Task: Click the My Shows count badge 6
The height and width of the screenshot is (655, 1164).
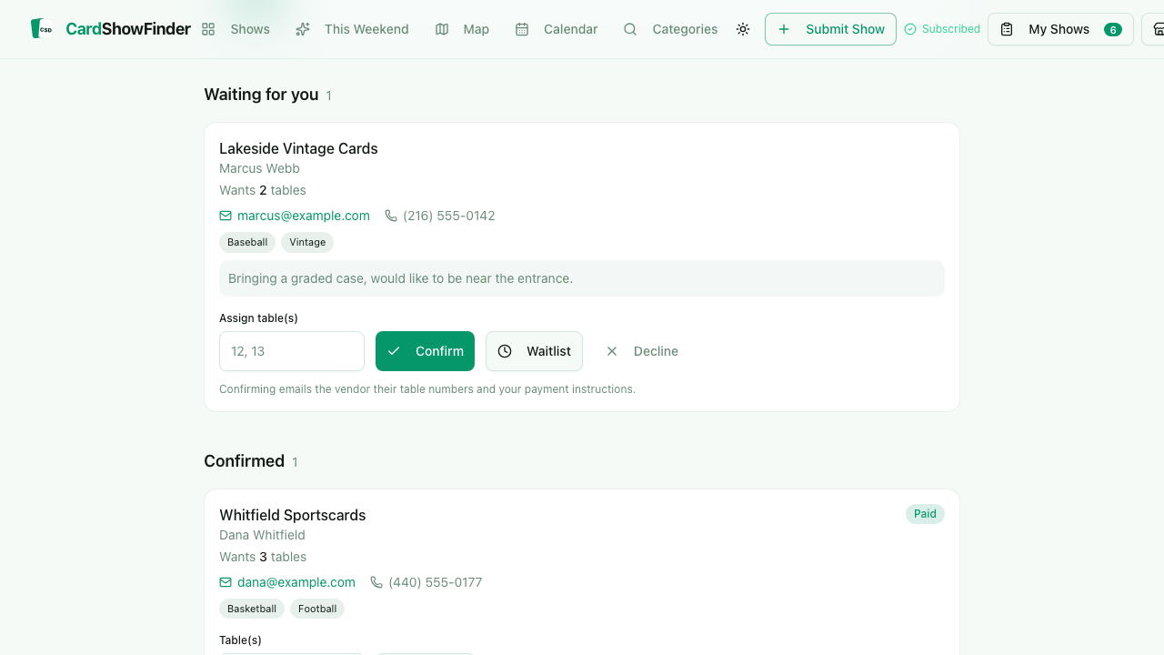Action: point(1113,29)
